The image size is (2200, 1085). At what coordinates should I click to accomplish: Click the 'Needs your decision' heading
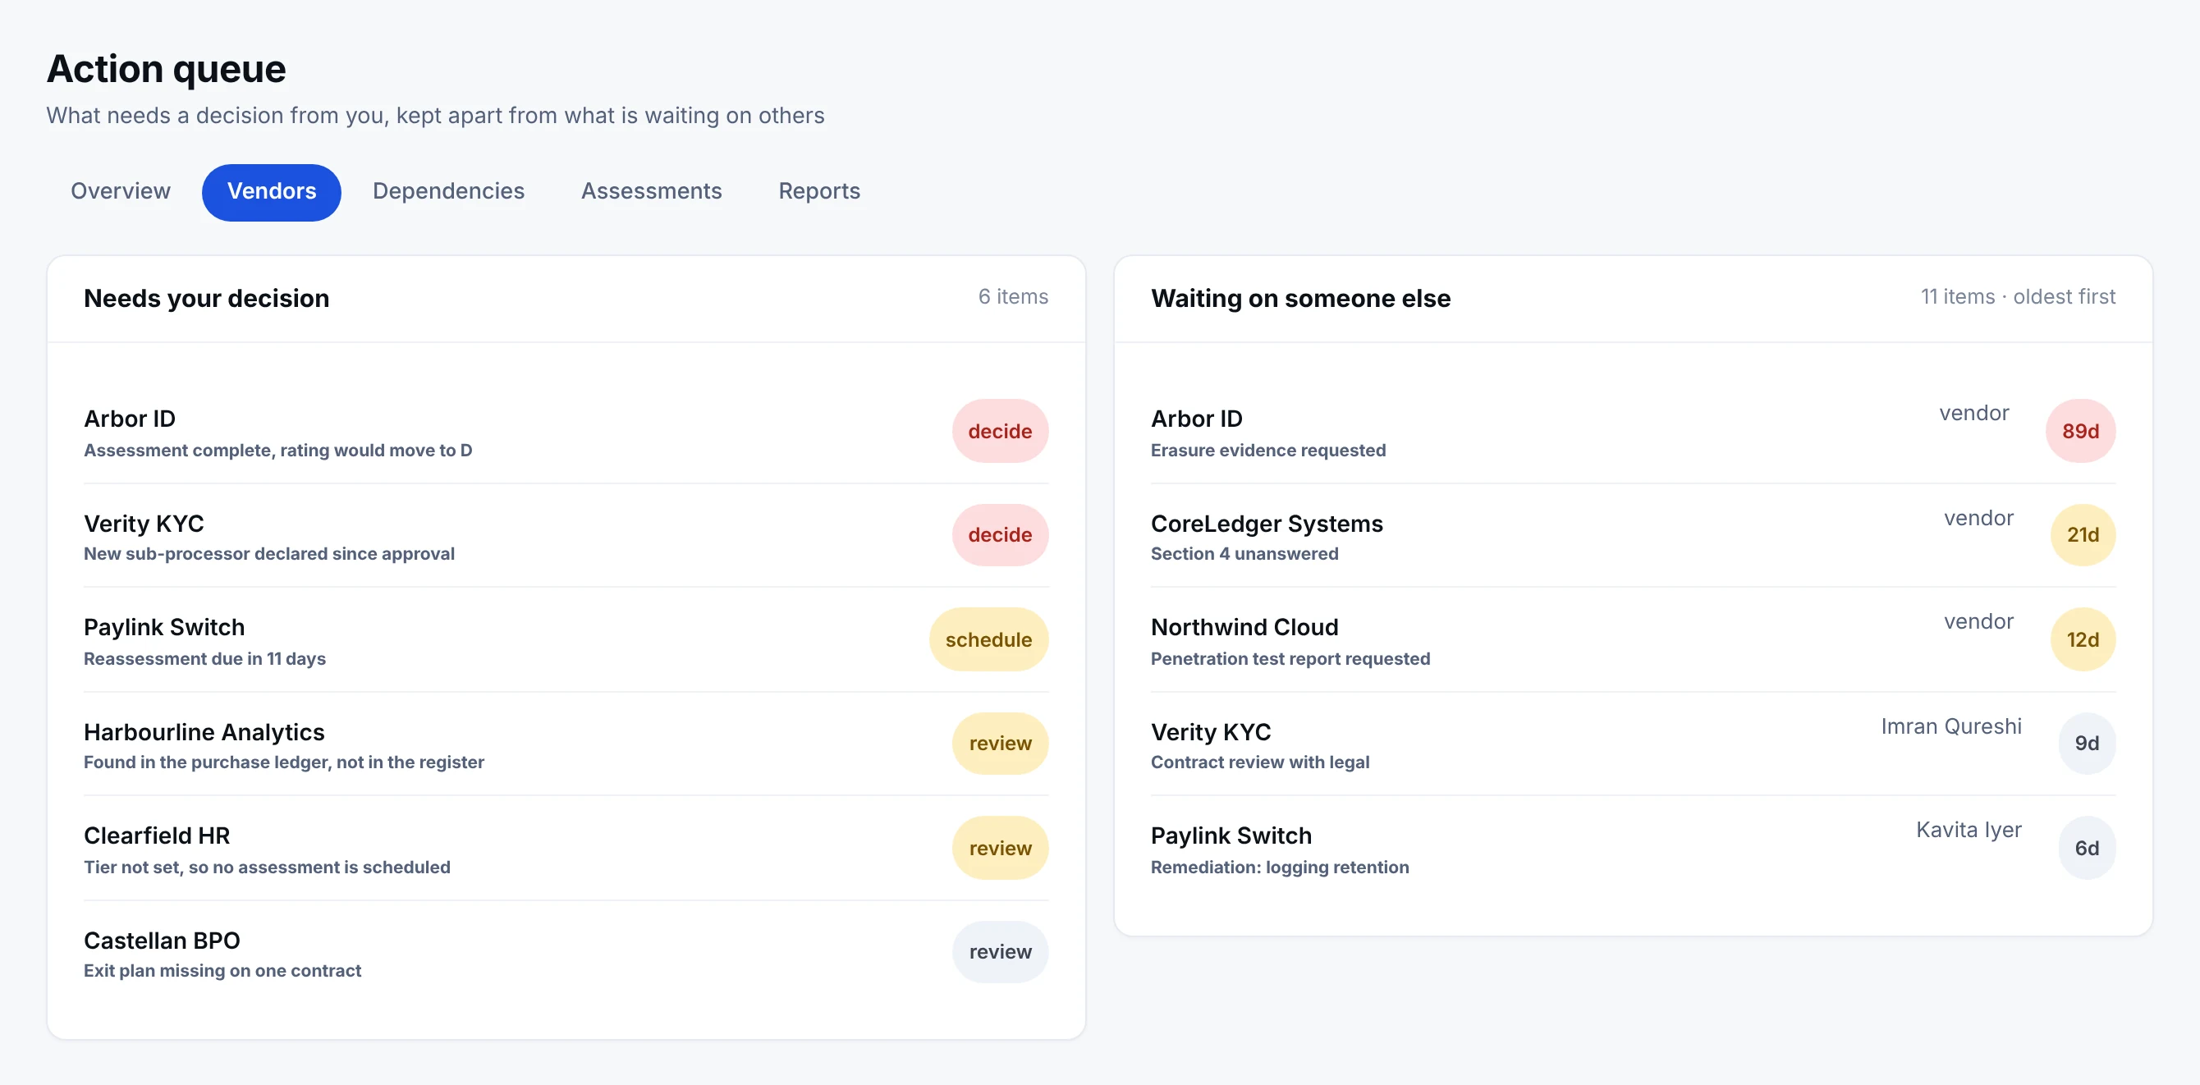207,299
